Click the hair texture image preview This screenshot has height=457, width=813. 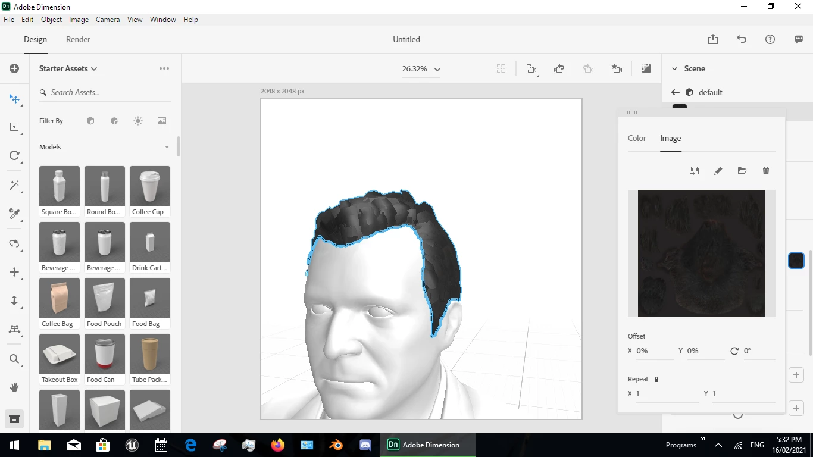click(x=702, y=253)
